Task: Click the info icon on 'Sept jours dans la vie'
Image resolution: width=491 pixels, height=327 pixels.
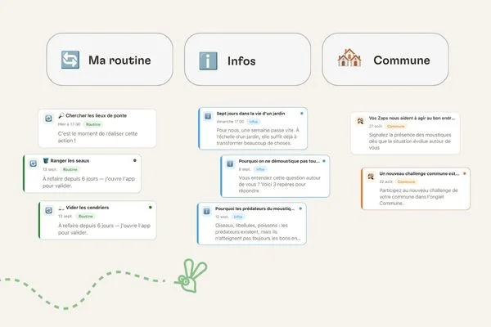Action: tap(208, 116)
